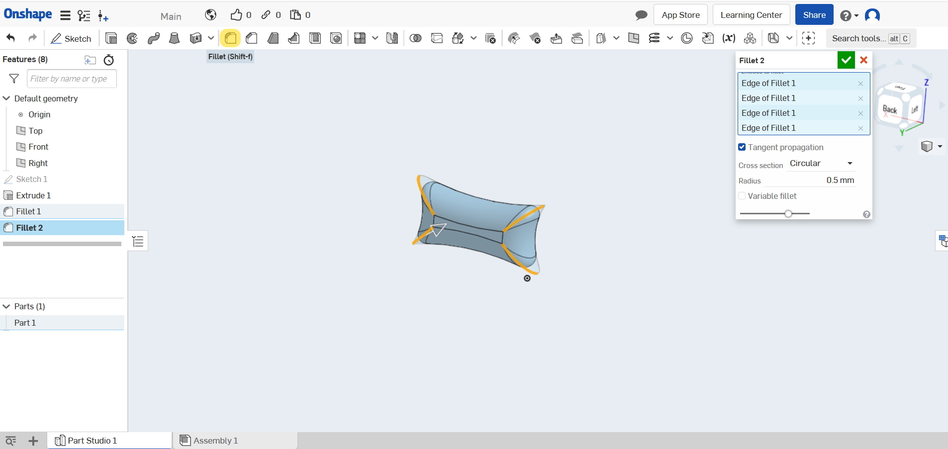Click the Chamfer tool icon
948x449 pixels.
pyautogui.click(x=252, y=38)
